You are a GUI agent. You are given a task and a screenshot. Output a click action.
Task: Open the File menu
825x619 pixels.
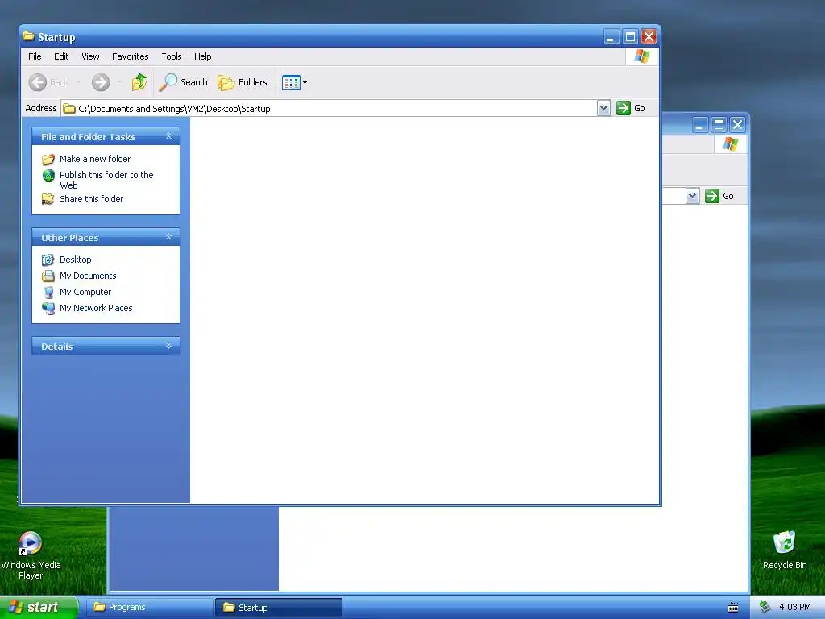tap(35, 56)
